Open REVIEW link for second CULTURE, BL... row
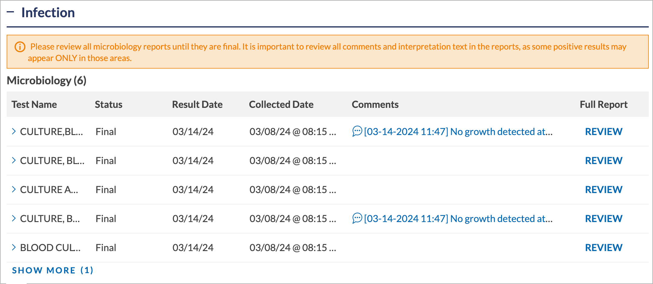Image resolution: width=653 pixels, height=284 pixels. point(604,161)
